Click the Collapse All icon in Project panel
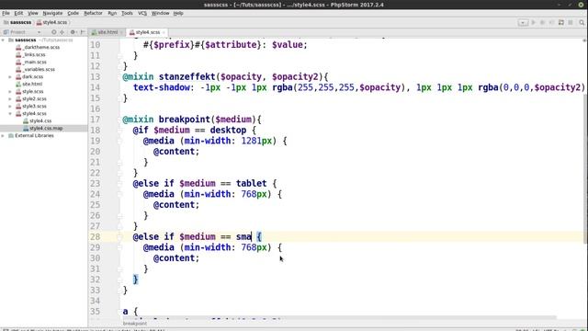 [x=62, y=32]
